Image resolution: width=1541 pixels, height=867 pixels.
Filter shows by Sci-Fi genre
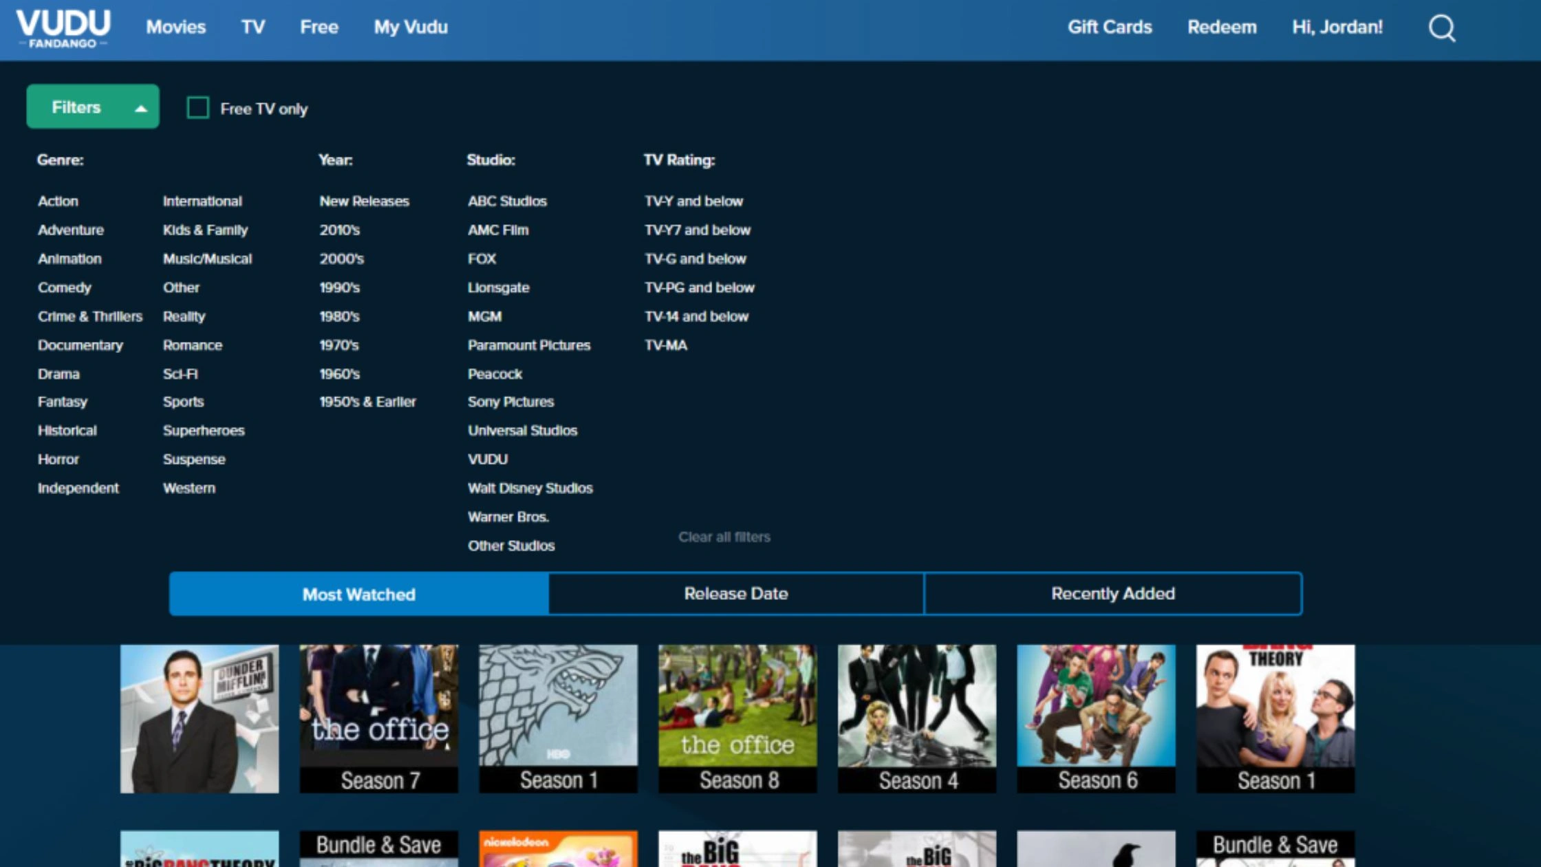click(x=181, y=374)
